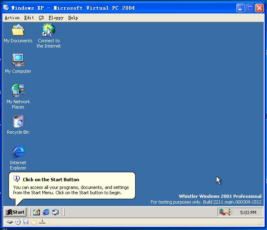Click the Start button

tap(15, 212)
